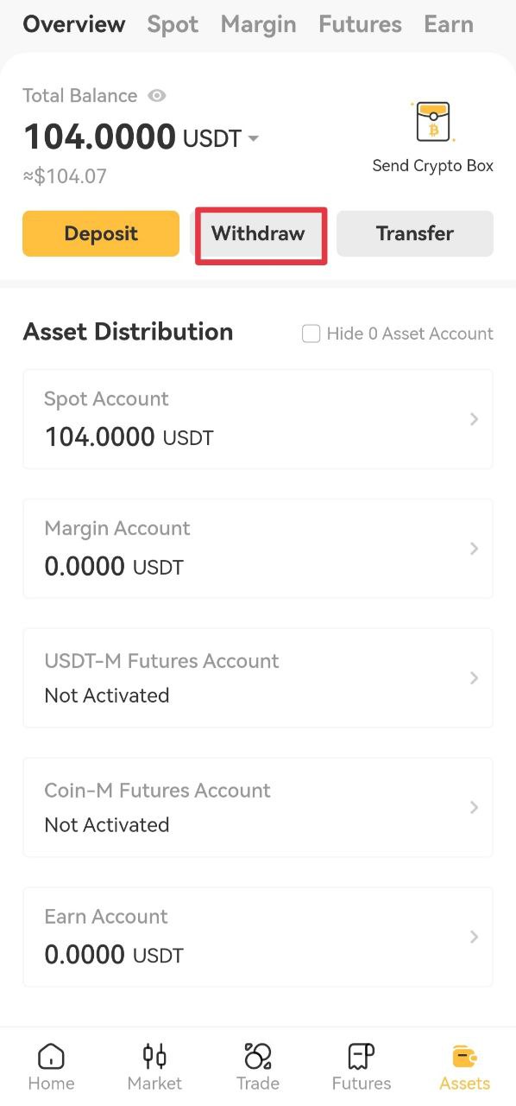Switch to the Margin tab
Viewport: 516px width, 1106px height.
[258, 25]
